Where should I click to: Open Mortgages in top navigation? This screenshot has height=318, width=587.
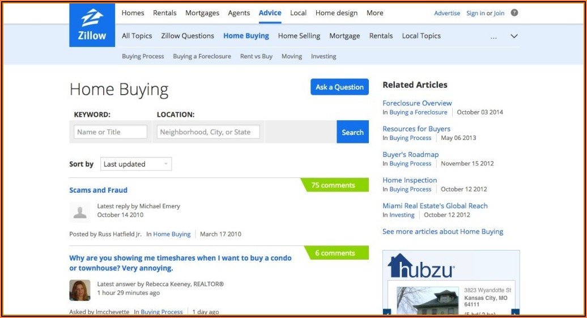tap(202, 12)
